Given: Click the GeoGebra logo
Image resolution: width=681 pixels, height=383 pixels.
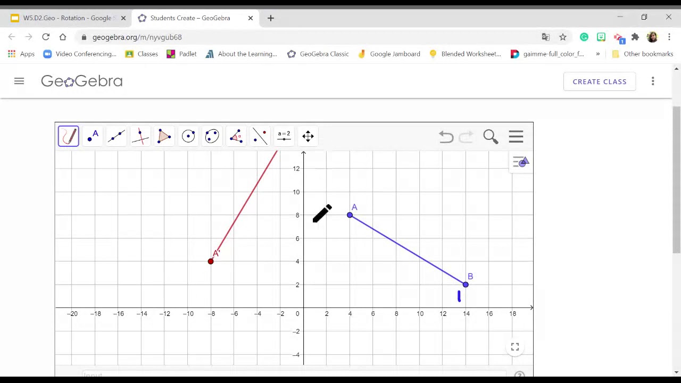Looking at the screenshot, I should pyautogui.click(x=82, y=81).
